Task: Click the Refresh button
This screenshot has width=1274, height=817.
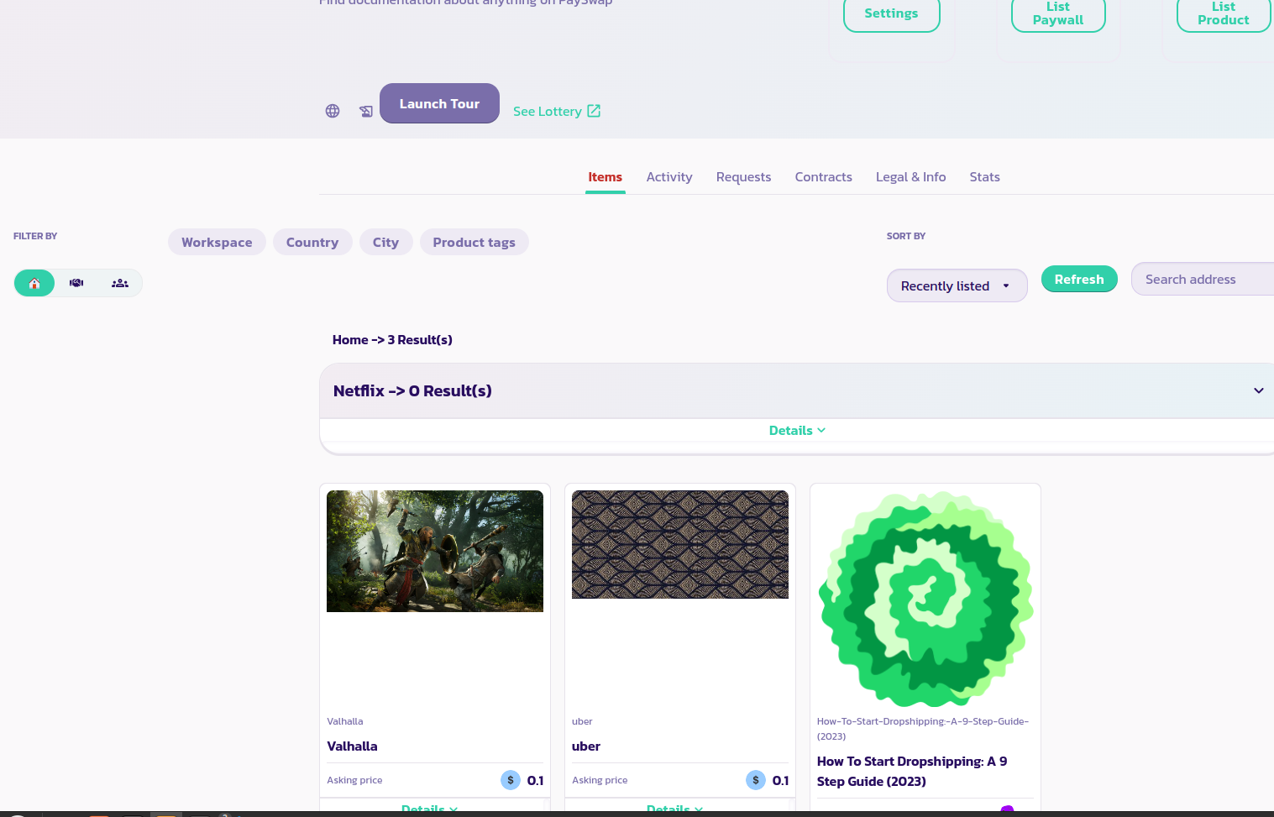Action: [x=1078, y=279]
